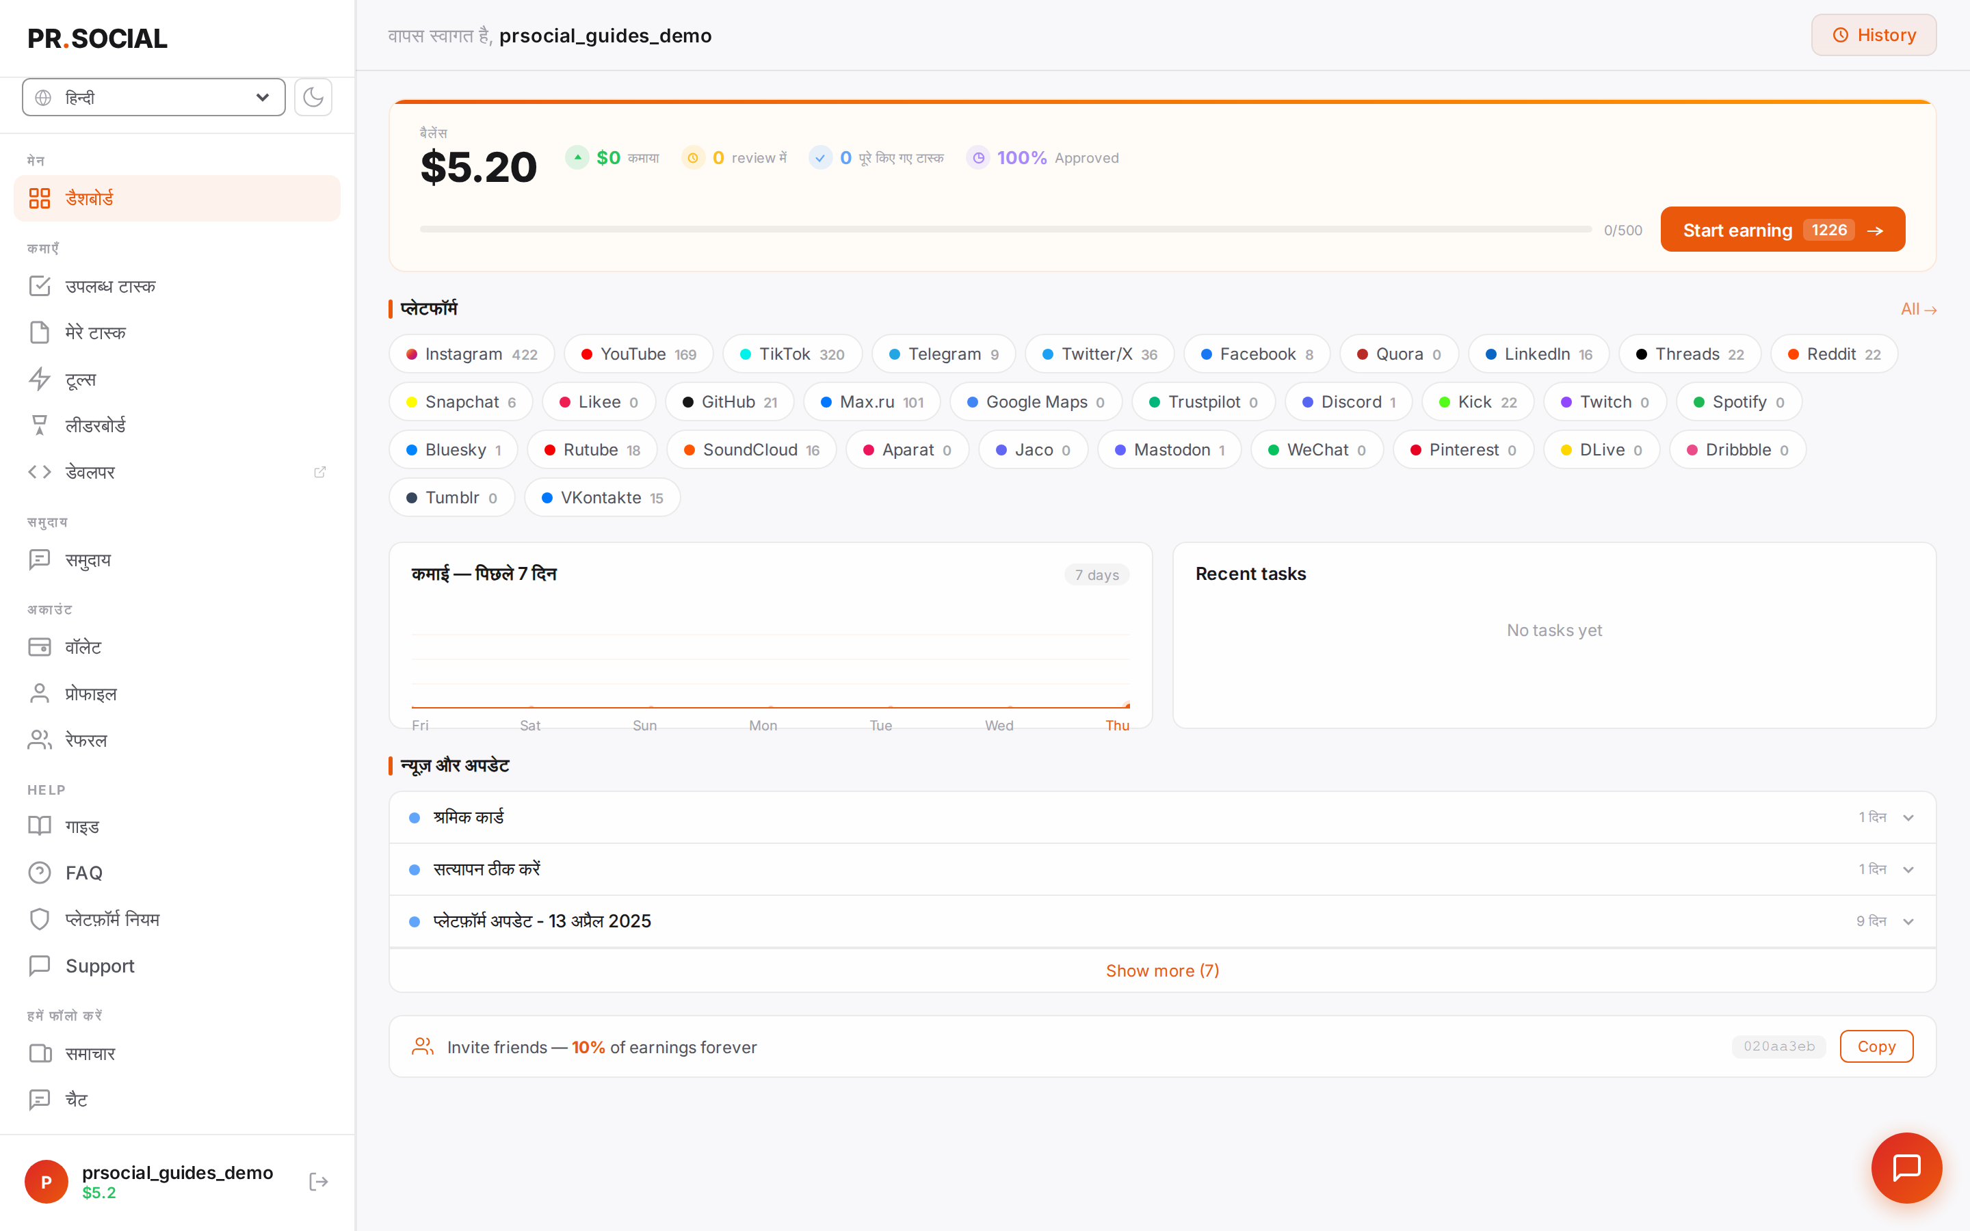This screenshot has width=1970, height=1231.
Task: Open the लीडरबोर्ड menu item
Action: pos(177,425)
